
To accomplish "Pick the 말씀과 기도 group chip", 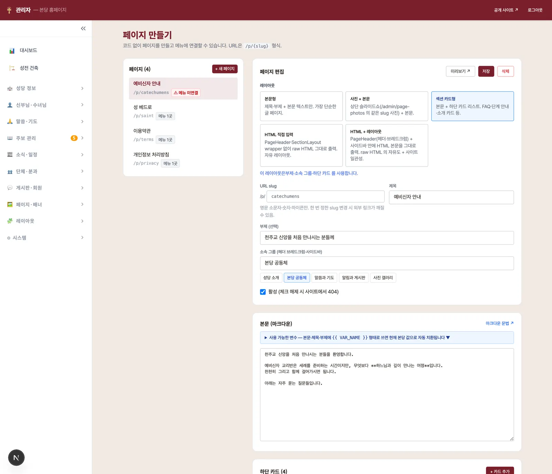I will click(324, 278).
